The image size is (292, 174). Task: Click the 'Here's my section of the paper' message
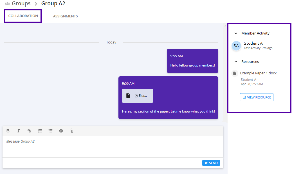168,111
